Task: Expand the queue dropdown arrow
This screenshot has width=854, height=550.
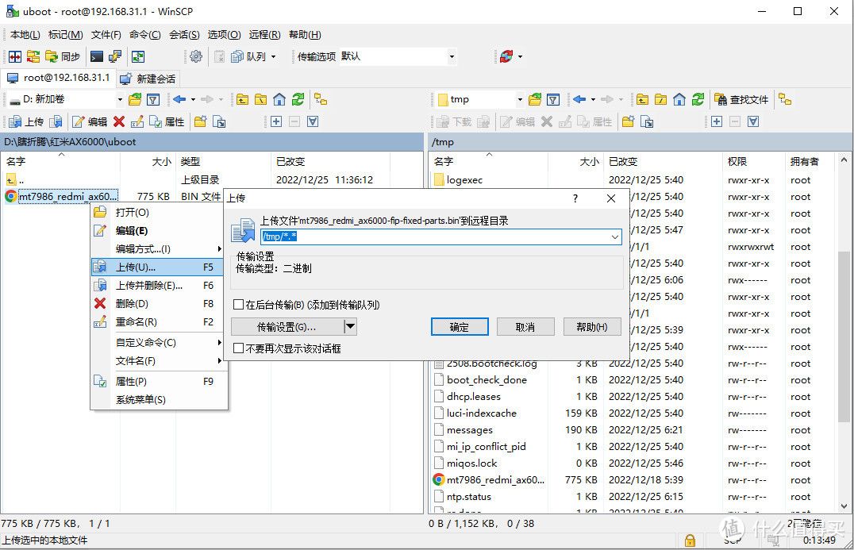Action: click(273, 56)
